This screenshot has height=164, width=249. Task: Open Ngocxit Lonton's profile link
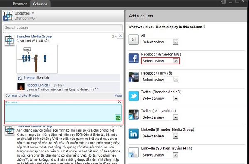click(37, 85)
